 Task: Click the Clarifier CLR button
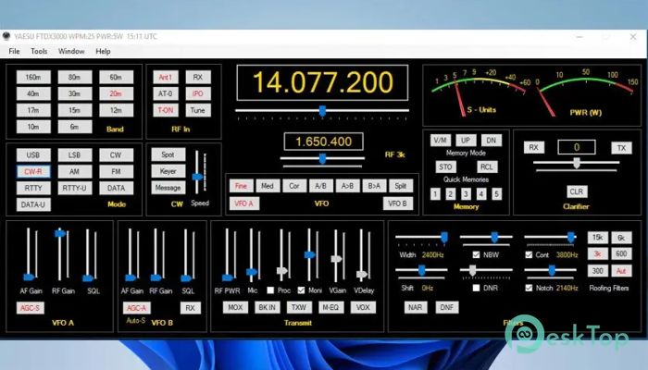coord(577,191)
